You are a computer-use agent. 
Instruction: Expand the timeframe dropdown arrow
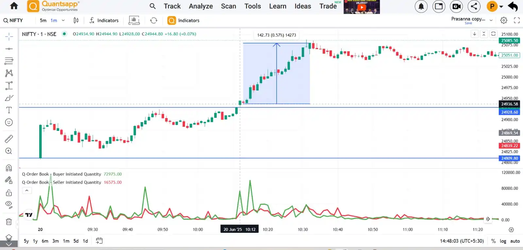tap(63, 20)
